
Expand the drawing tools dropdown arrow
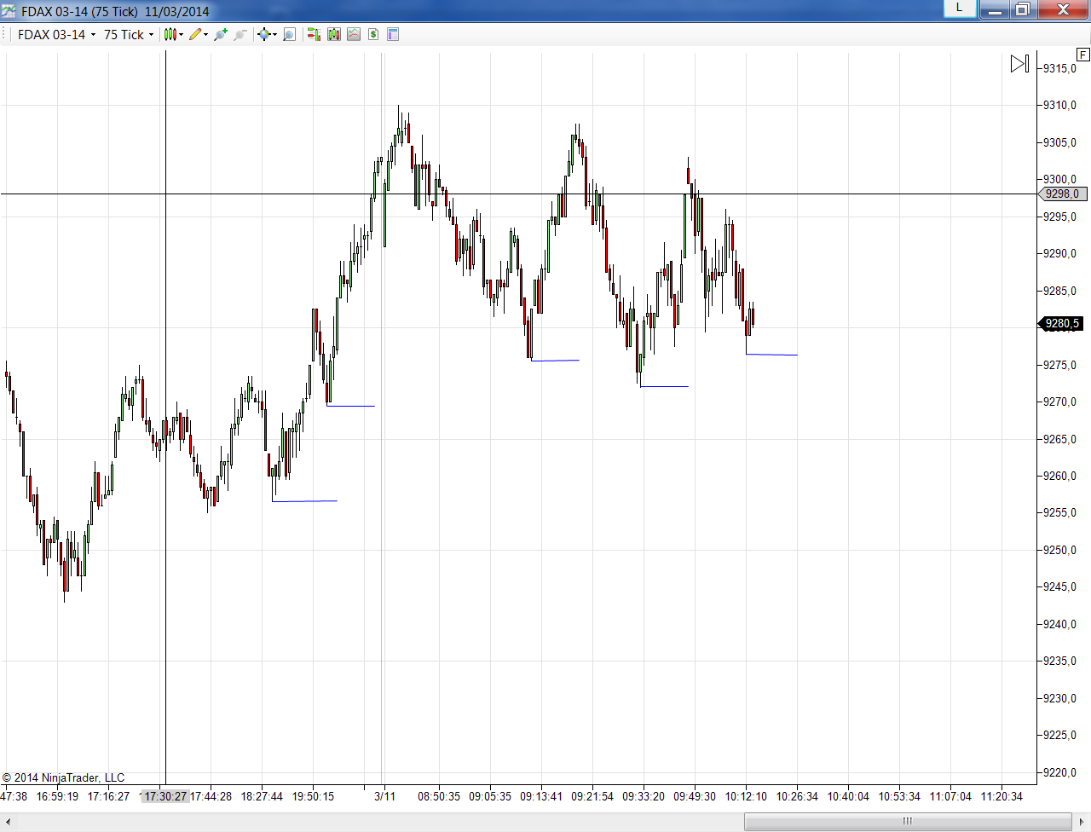206,35
